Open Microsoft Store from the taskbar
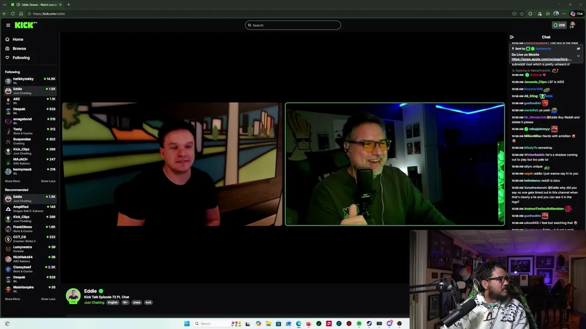 (278, 324)
